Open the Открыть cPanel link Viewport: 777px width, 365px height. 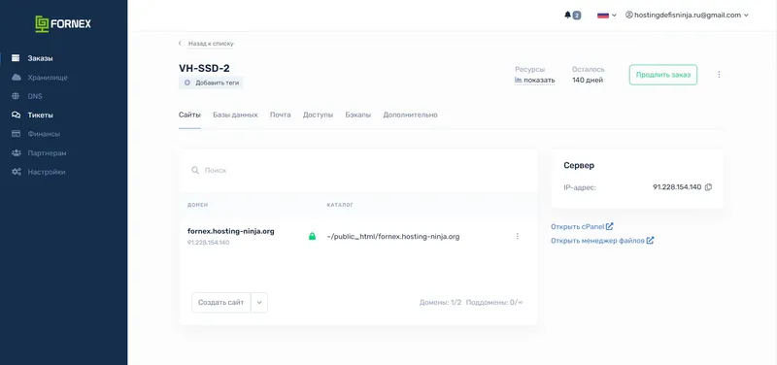tap(577, 226)
